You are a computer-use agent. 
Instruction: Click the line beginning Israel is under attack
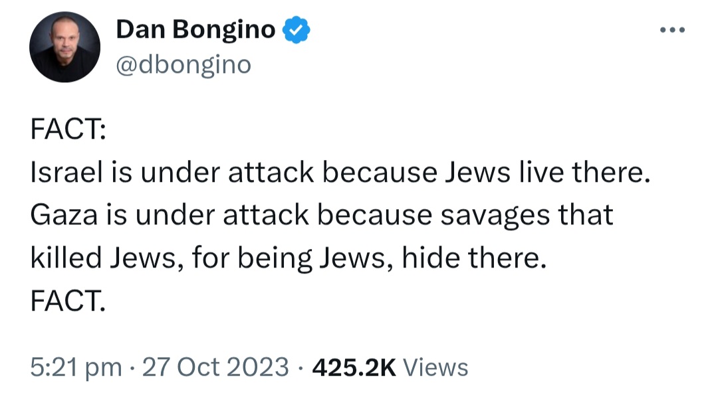[x=340, y=173]
